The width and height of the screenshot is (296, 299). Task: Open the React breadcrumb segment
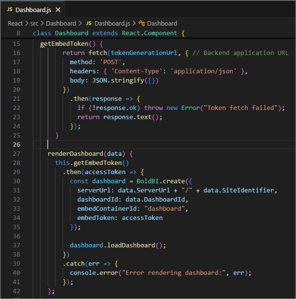(15, 24)
